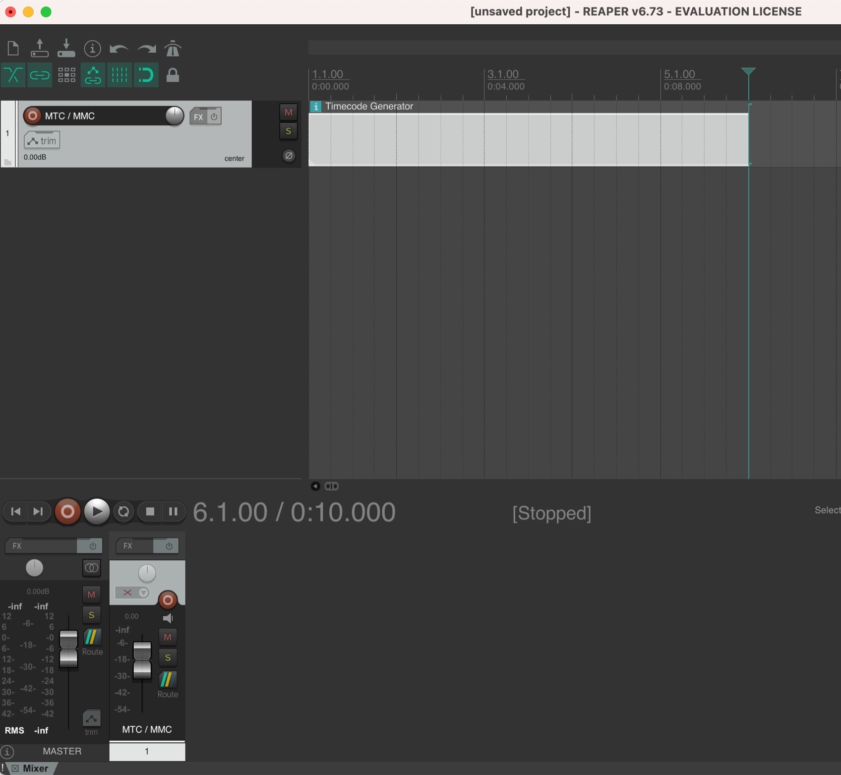Click the [Stopped] status text
The height and width of the screenshot is (775, 841).
[x=551, y=513]
